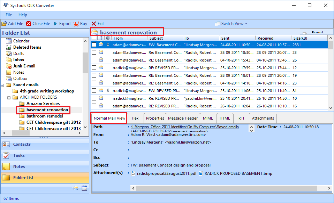Click the Switch View grid icon

pyautogui.click(x=218, y=24)
